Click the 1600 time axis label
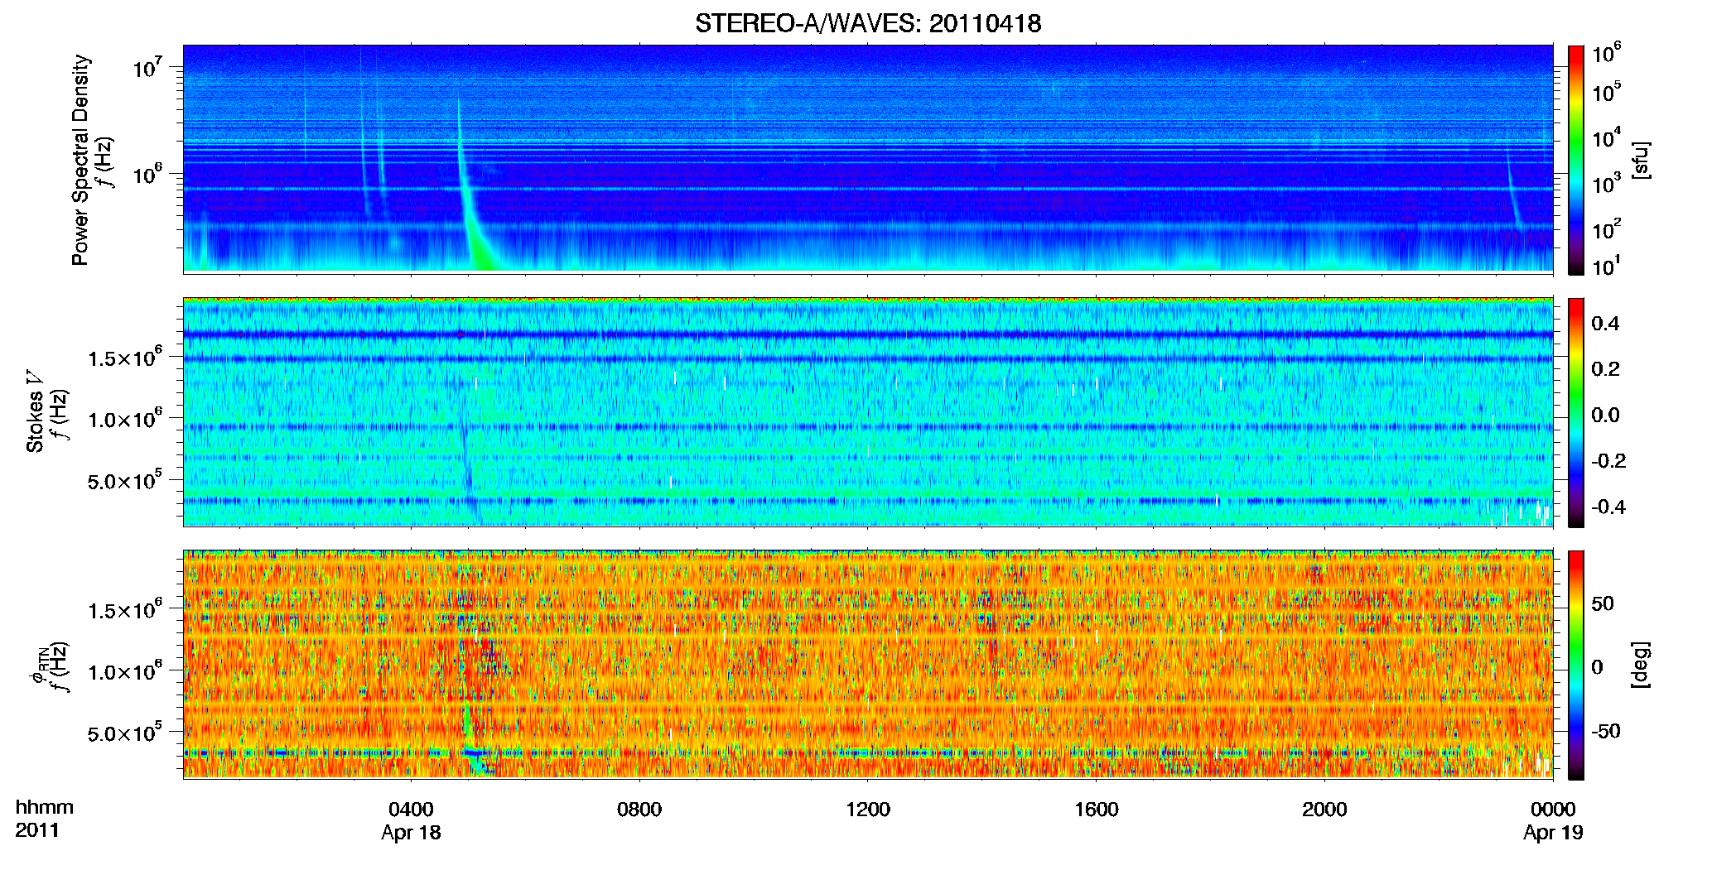 click(1097, 809)
